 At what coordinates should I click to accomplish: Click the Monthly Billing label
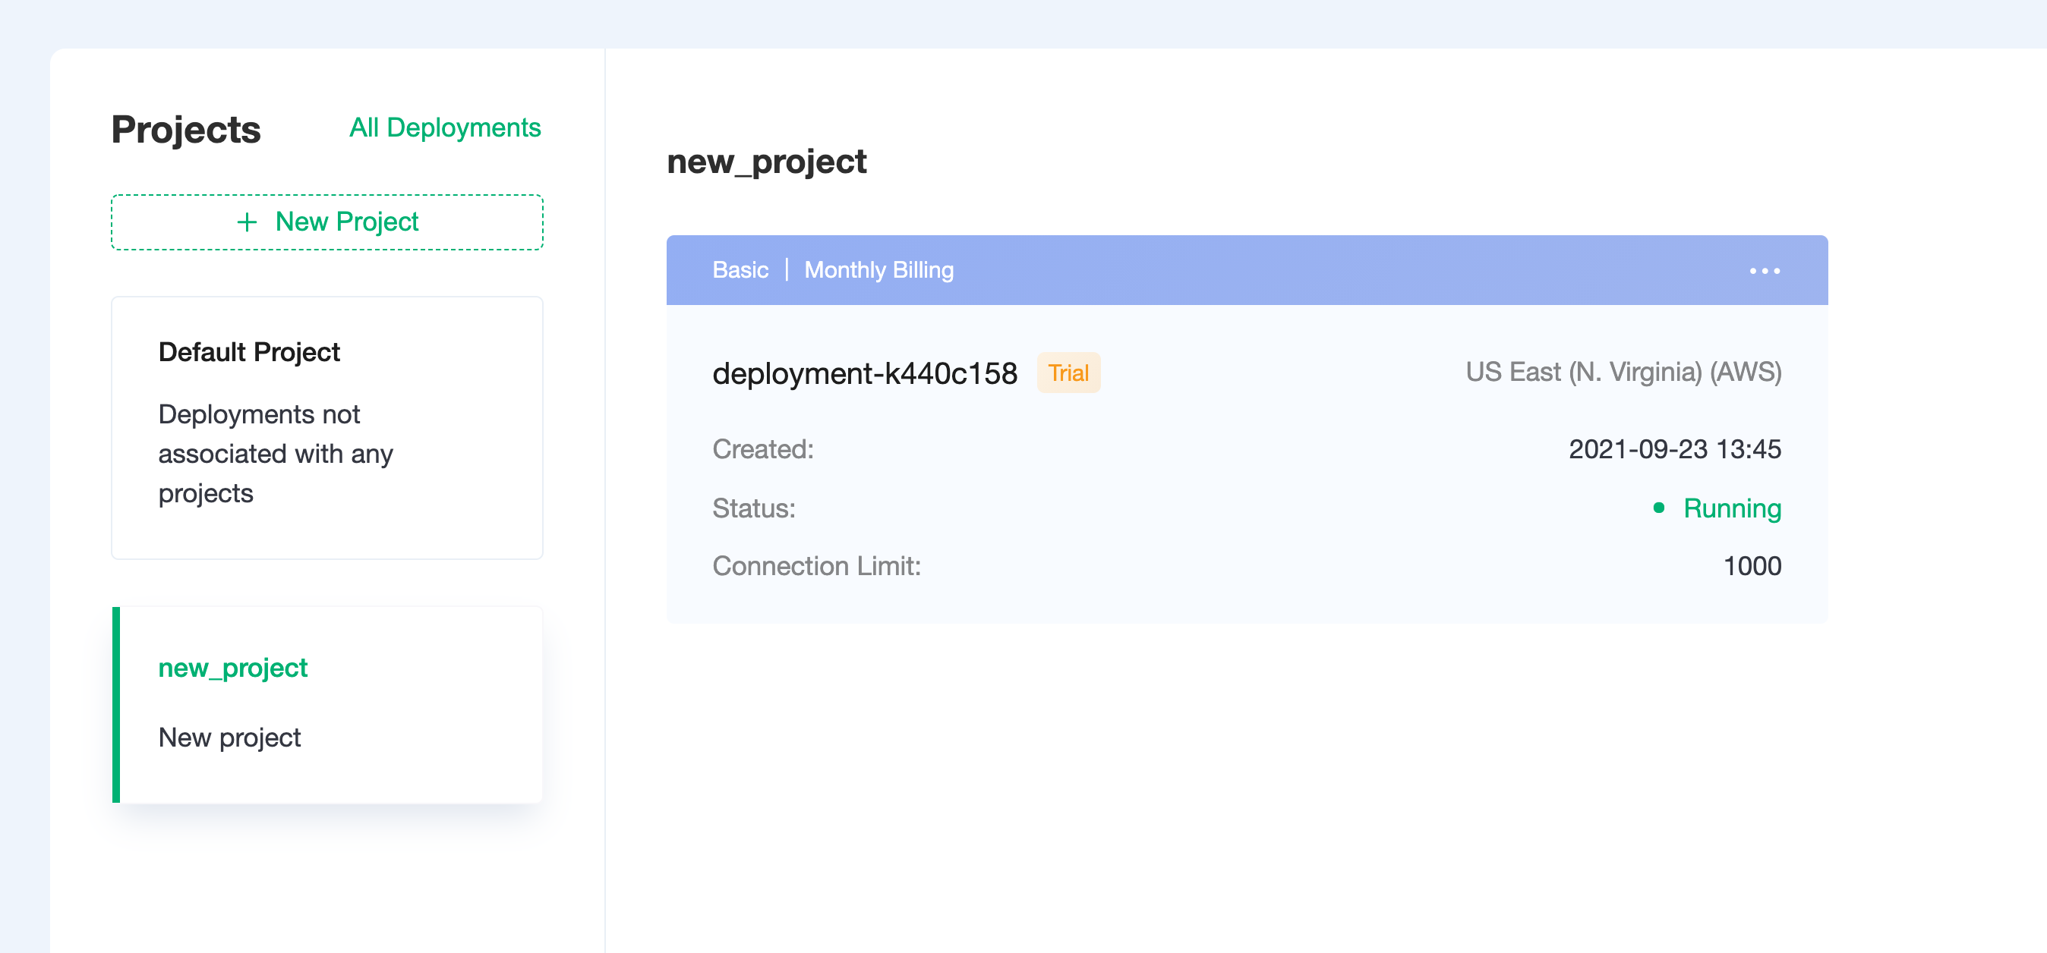(x=879, y=270)
